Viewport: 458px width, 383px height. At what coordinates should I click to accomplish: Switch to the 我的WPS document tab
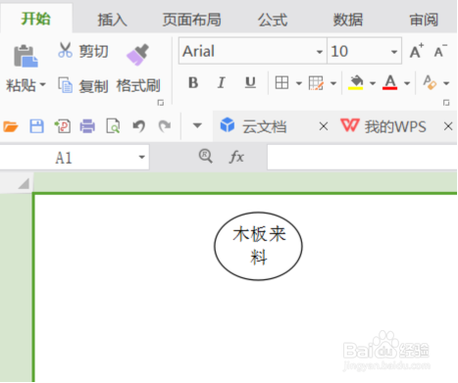[395, 126]
